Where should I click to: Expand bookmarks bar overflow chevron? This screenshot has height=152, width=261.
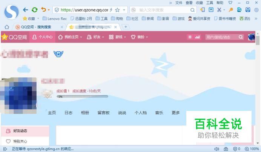click(256, 18)
